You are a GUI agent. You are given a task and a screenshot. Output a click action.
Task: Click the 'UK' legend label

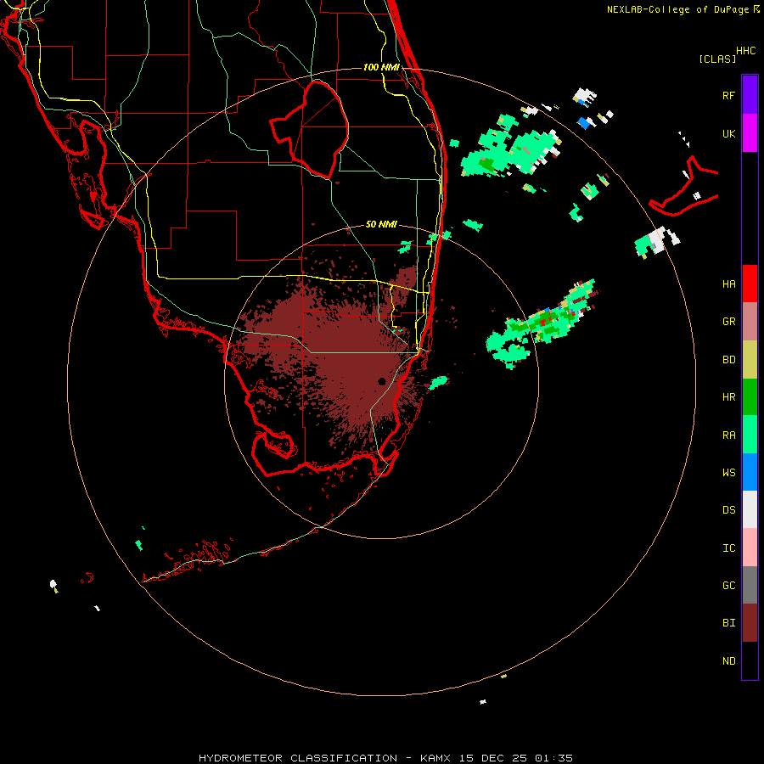point(728,133)
